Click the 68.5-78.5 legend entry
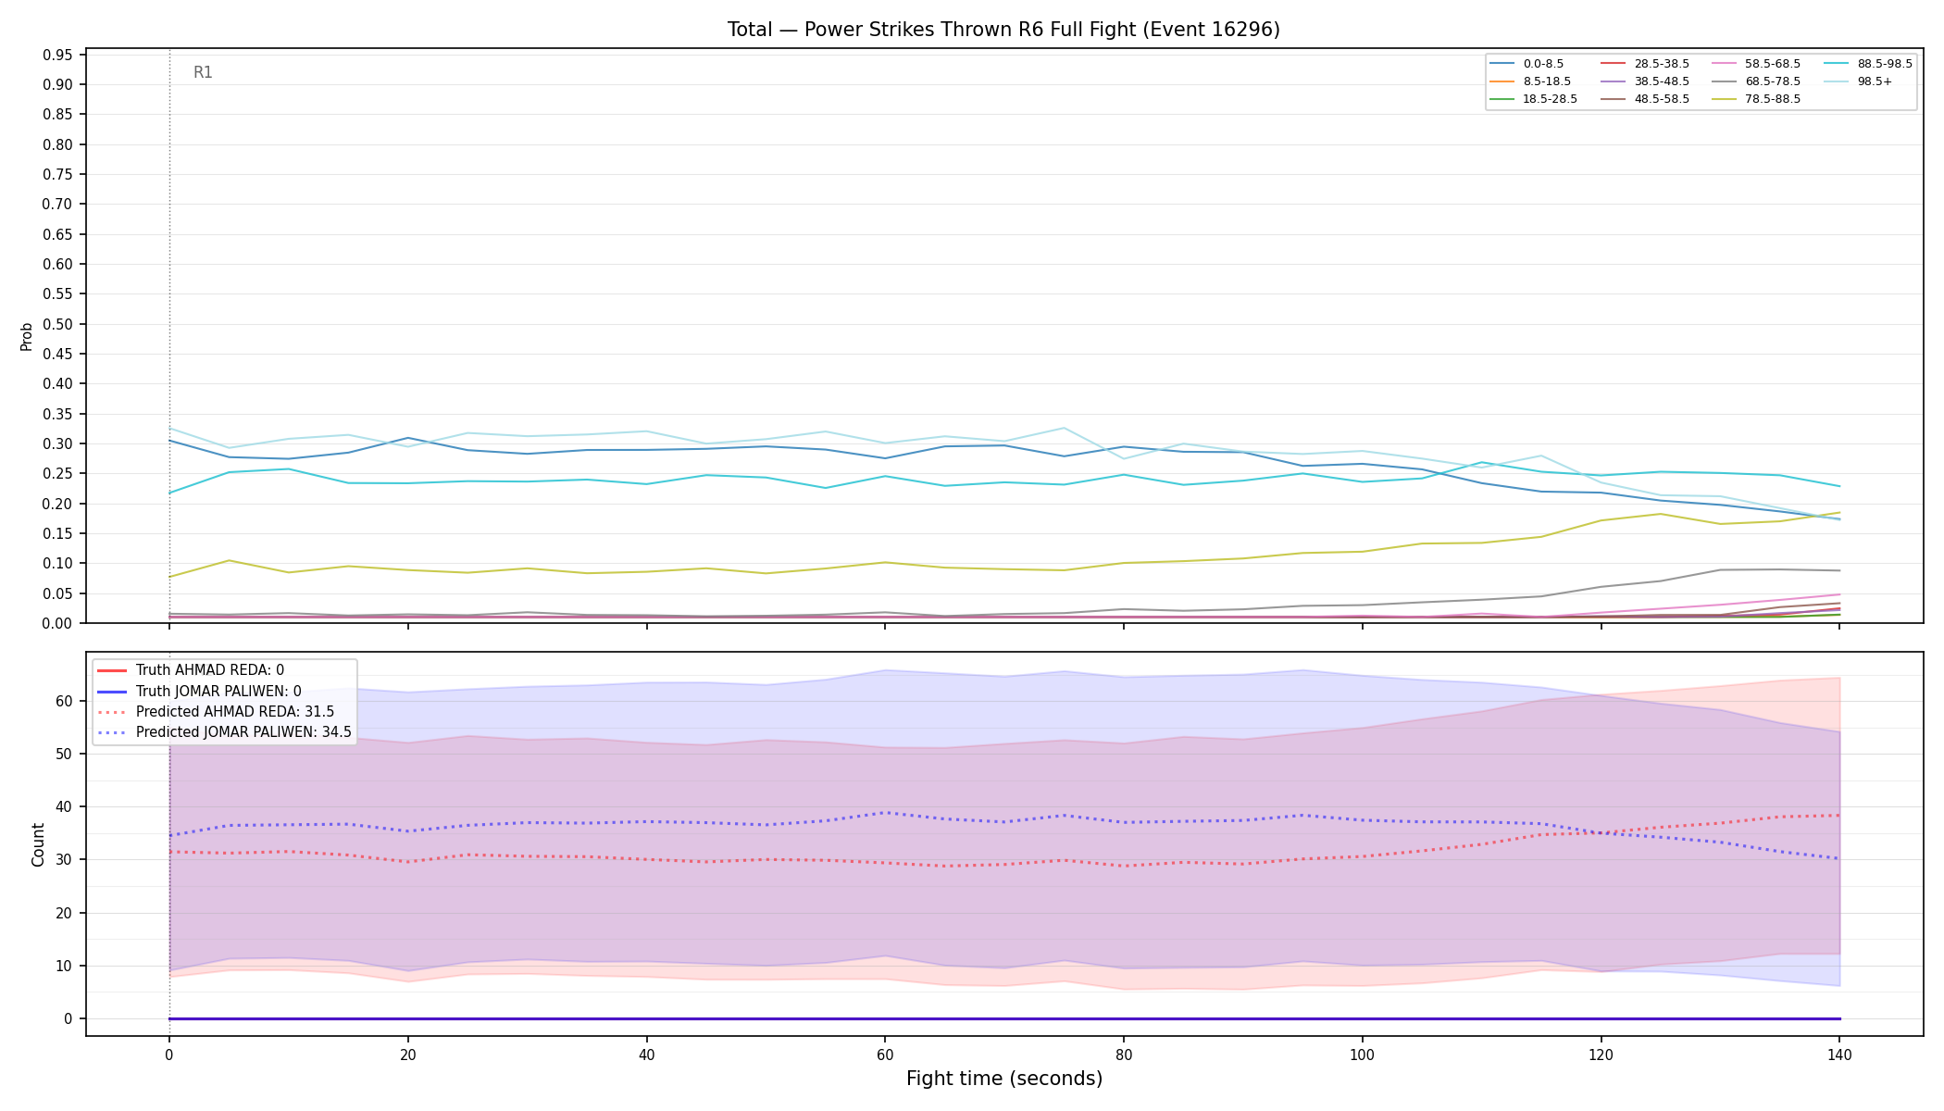 (1755, 81)
